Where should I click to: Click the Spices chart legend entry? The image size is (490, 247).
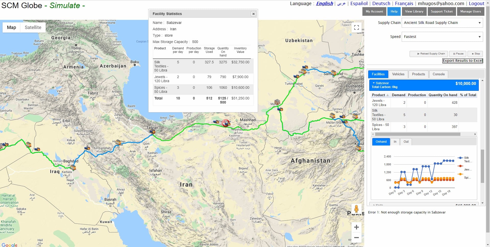tap(465, 176)
